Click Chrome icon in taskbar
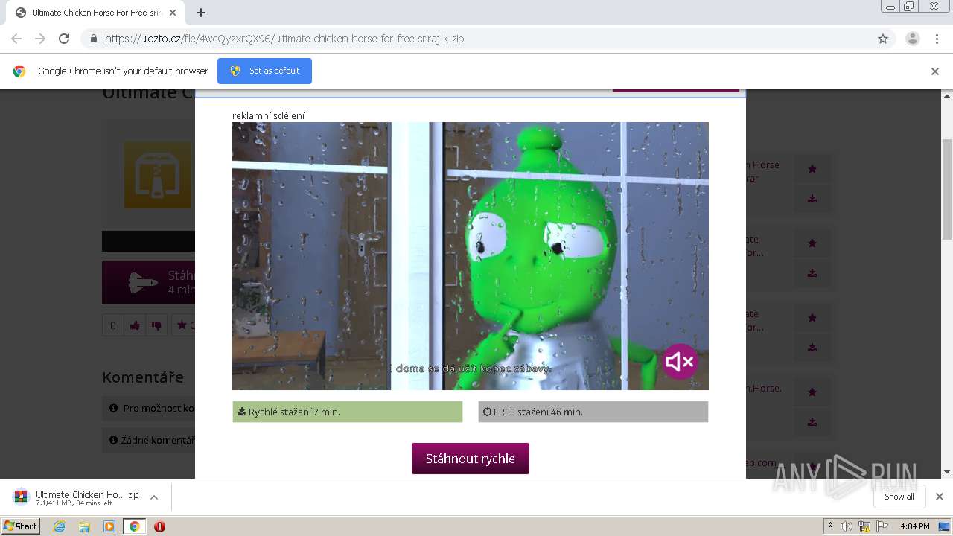This screenshot has width=953, height=536. click(135, 526)
